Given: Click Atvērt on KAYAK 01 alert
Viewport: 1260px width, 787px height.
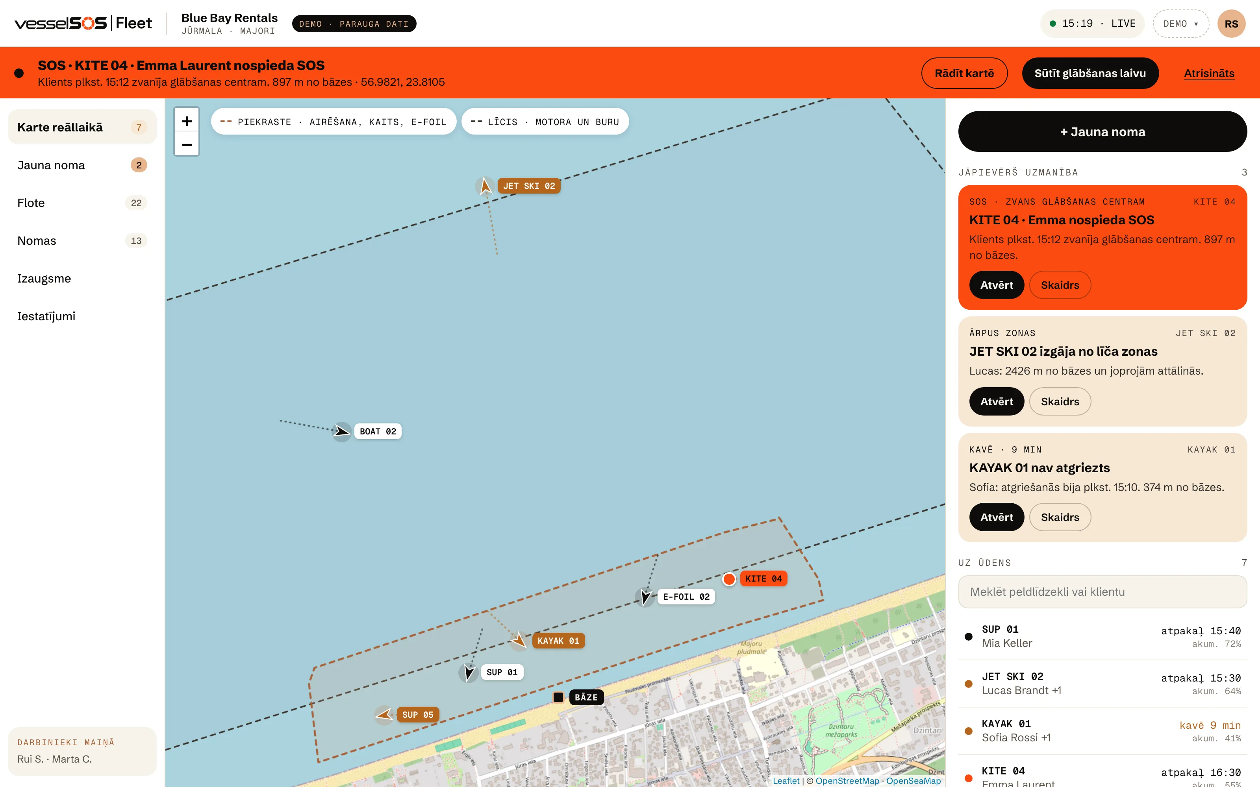Looking at the screenshot, I should (x=997, y=517).
